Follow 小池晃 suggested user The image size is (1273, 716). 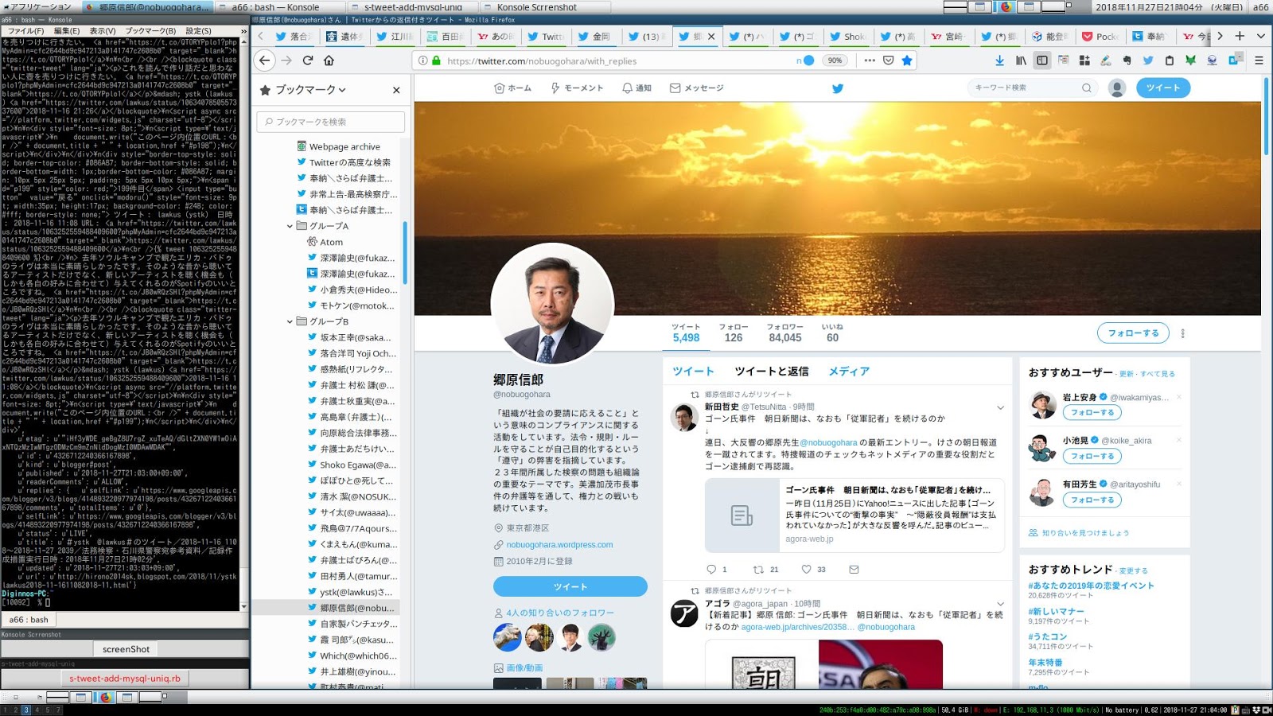[x=1092, y=456]
